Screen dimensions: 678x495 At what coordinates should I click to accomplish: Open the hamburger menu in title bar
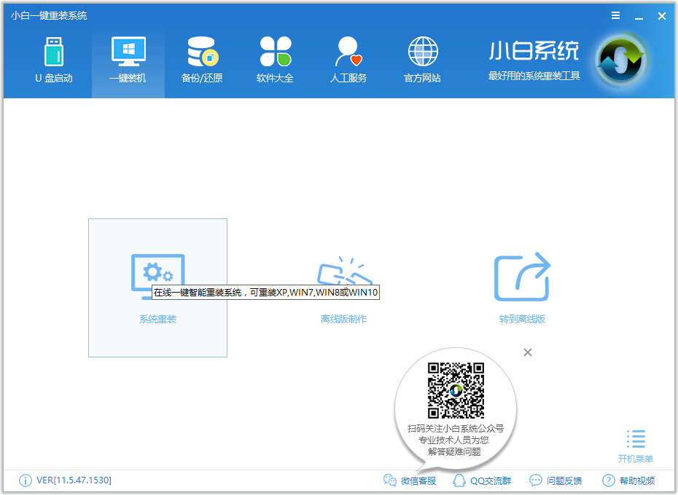tap(616, 15)
